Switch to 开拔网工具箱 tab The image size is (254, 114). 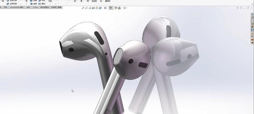[56, 7]
